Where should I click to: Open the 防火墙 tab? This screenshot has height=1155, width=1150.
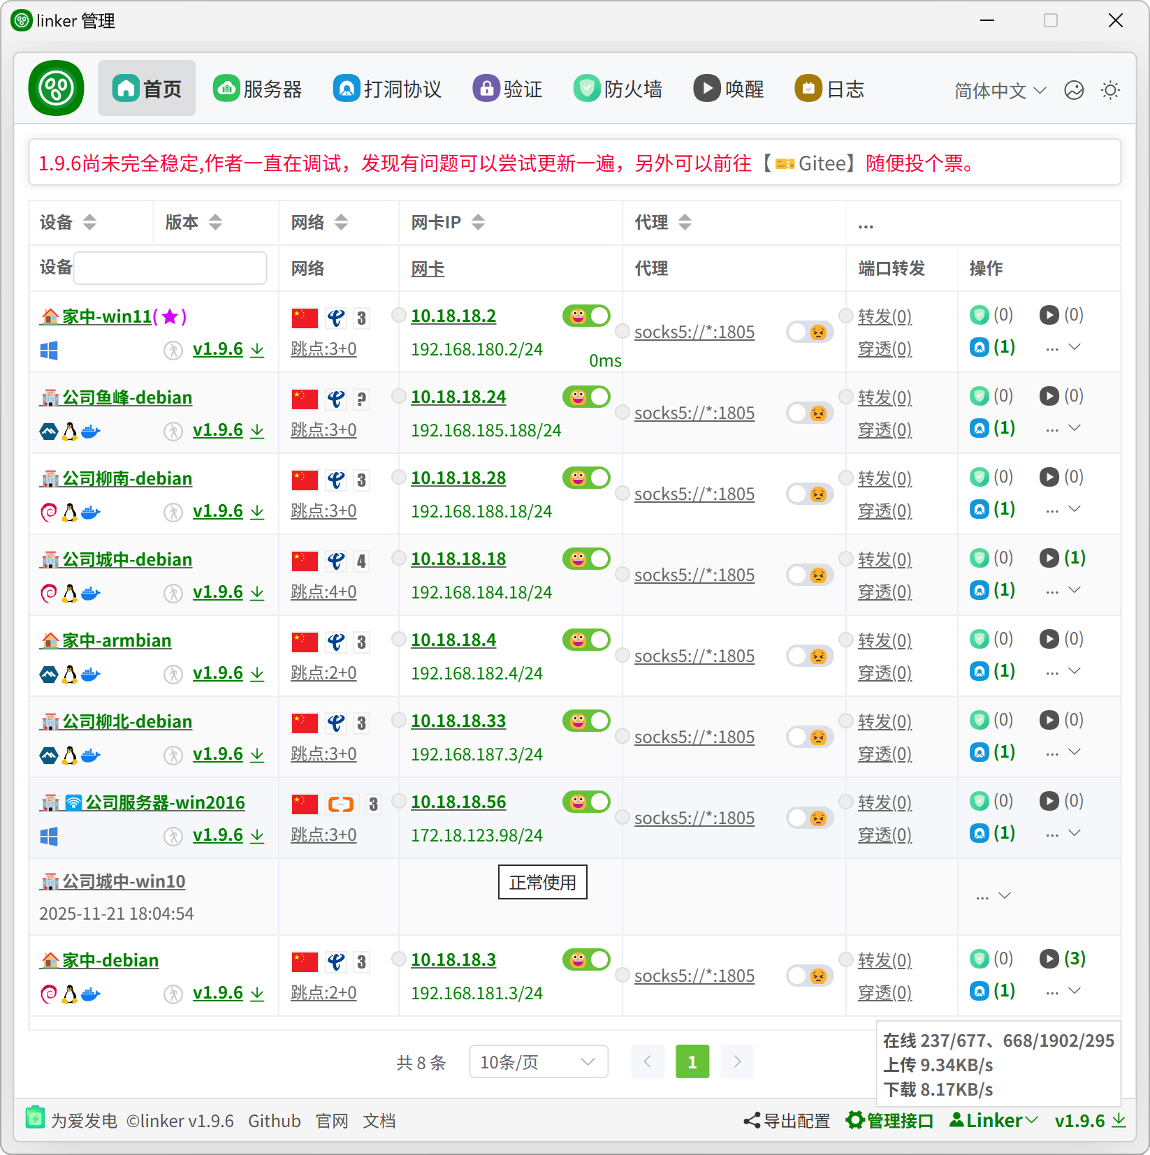pyautogui.click(x=618, y=89)
